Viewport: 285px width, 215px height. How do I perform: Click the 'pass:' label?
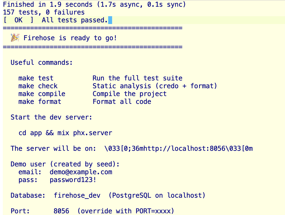28,180
